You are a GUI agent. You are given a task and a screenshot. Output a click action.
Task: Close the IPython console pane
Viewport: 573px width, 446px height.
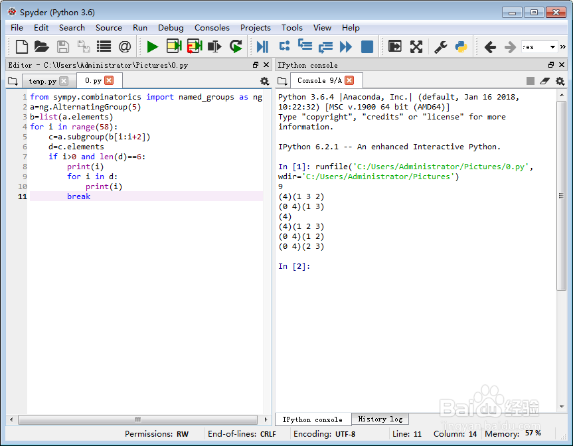[x=562, y=64]
